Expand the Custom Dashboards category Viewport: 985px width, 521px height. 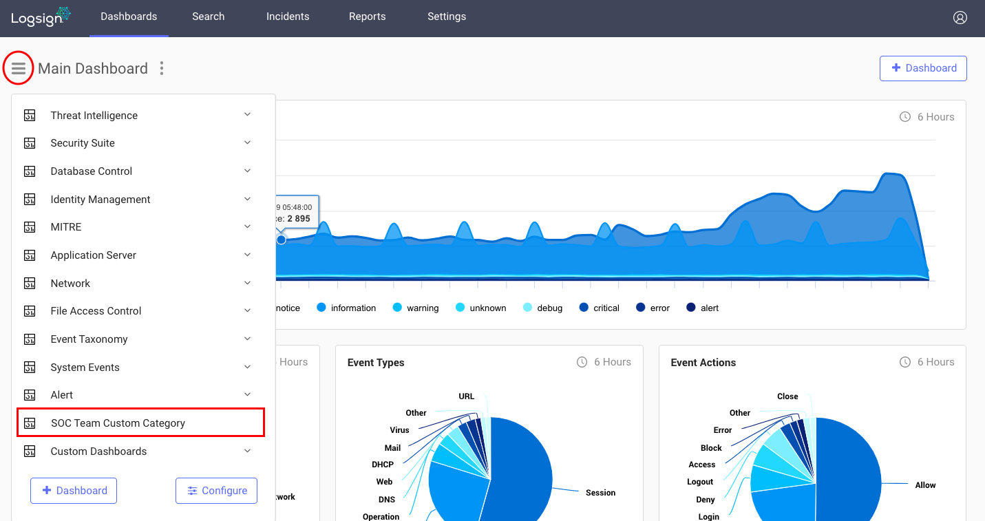[x=248, y=451]
